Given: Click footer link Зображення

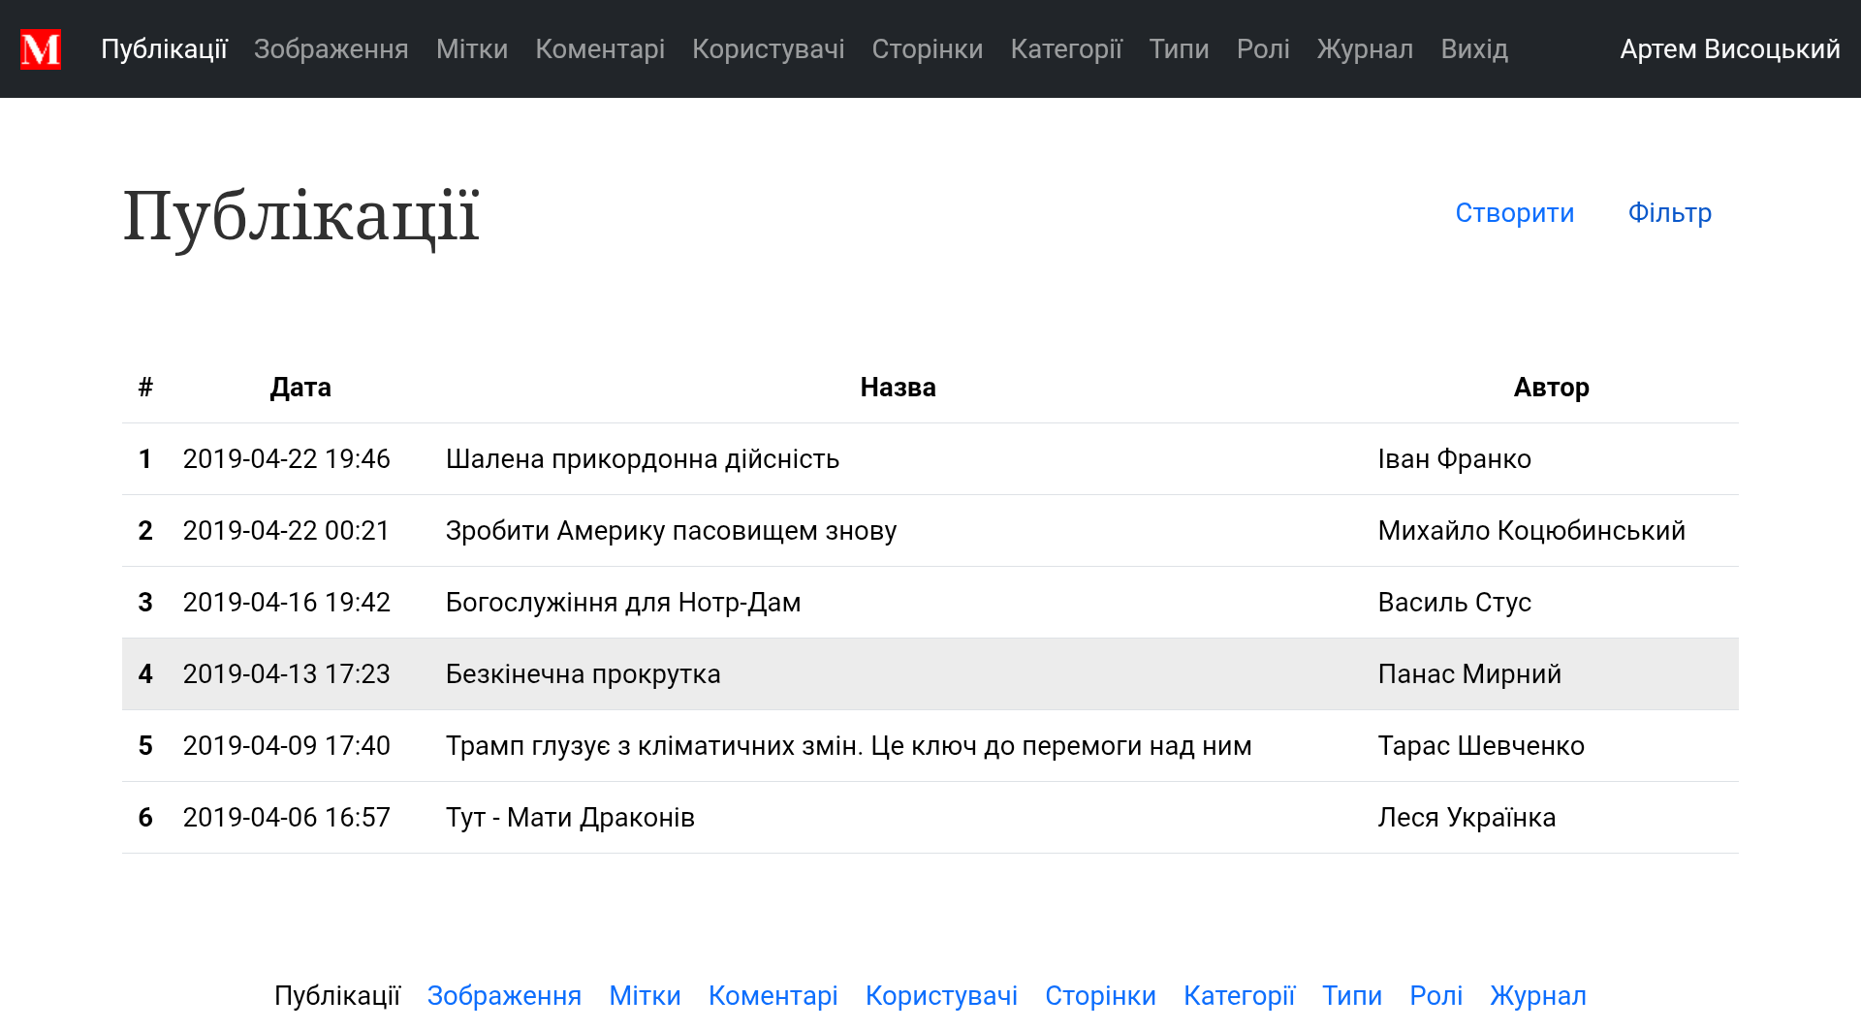Looking at the screenshot, I should click(504, 996).
